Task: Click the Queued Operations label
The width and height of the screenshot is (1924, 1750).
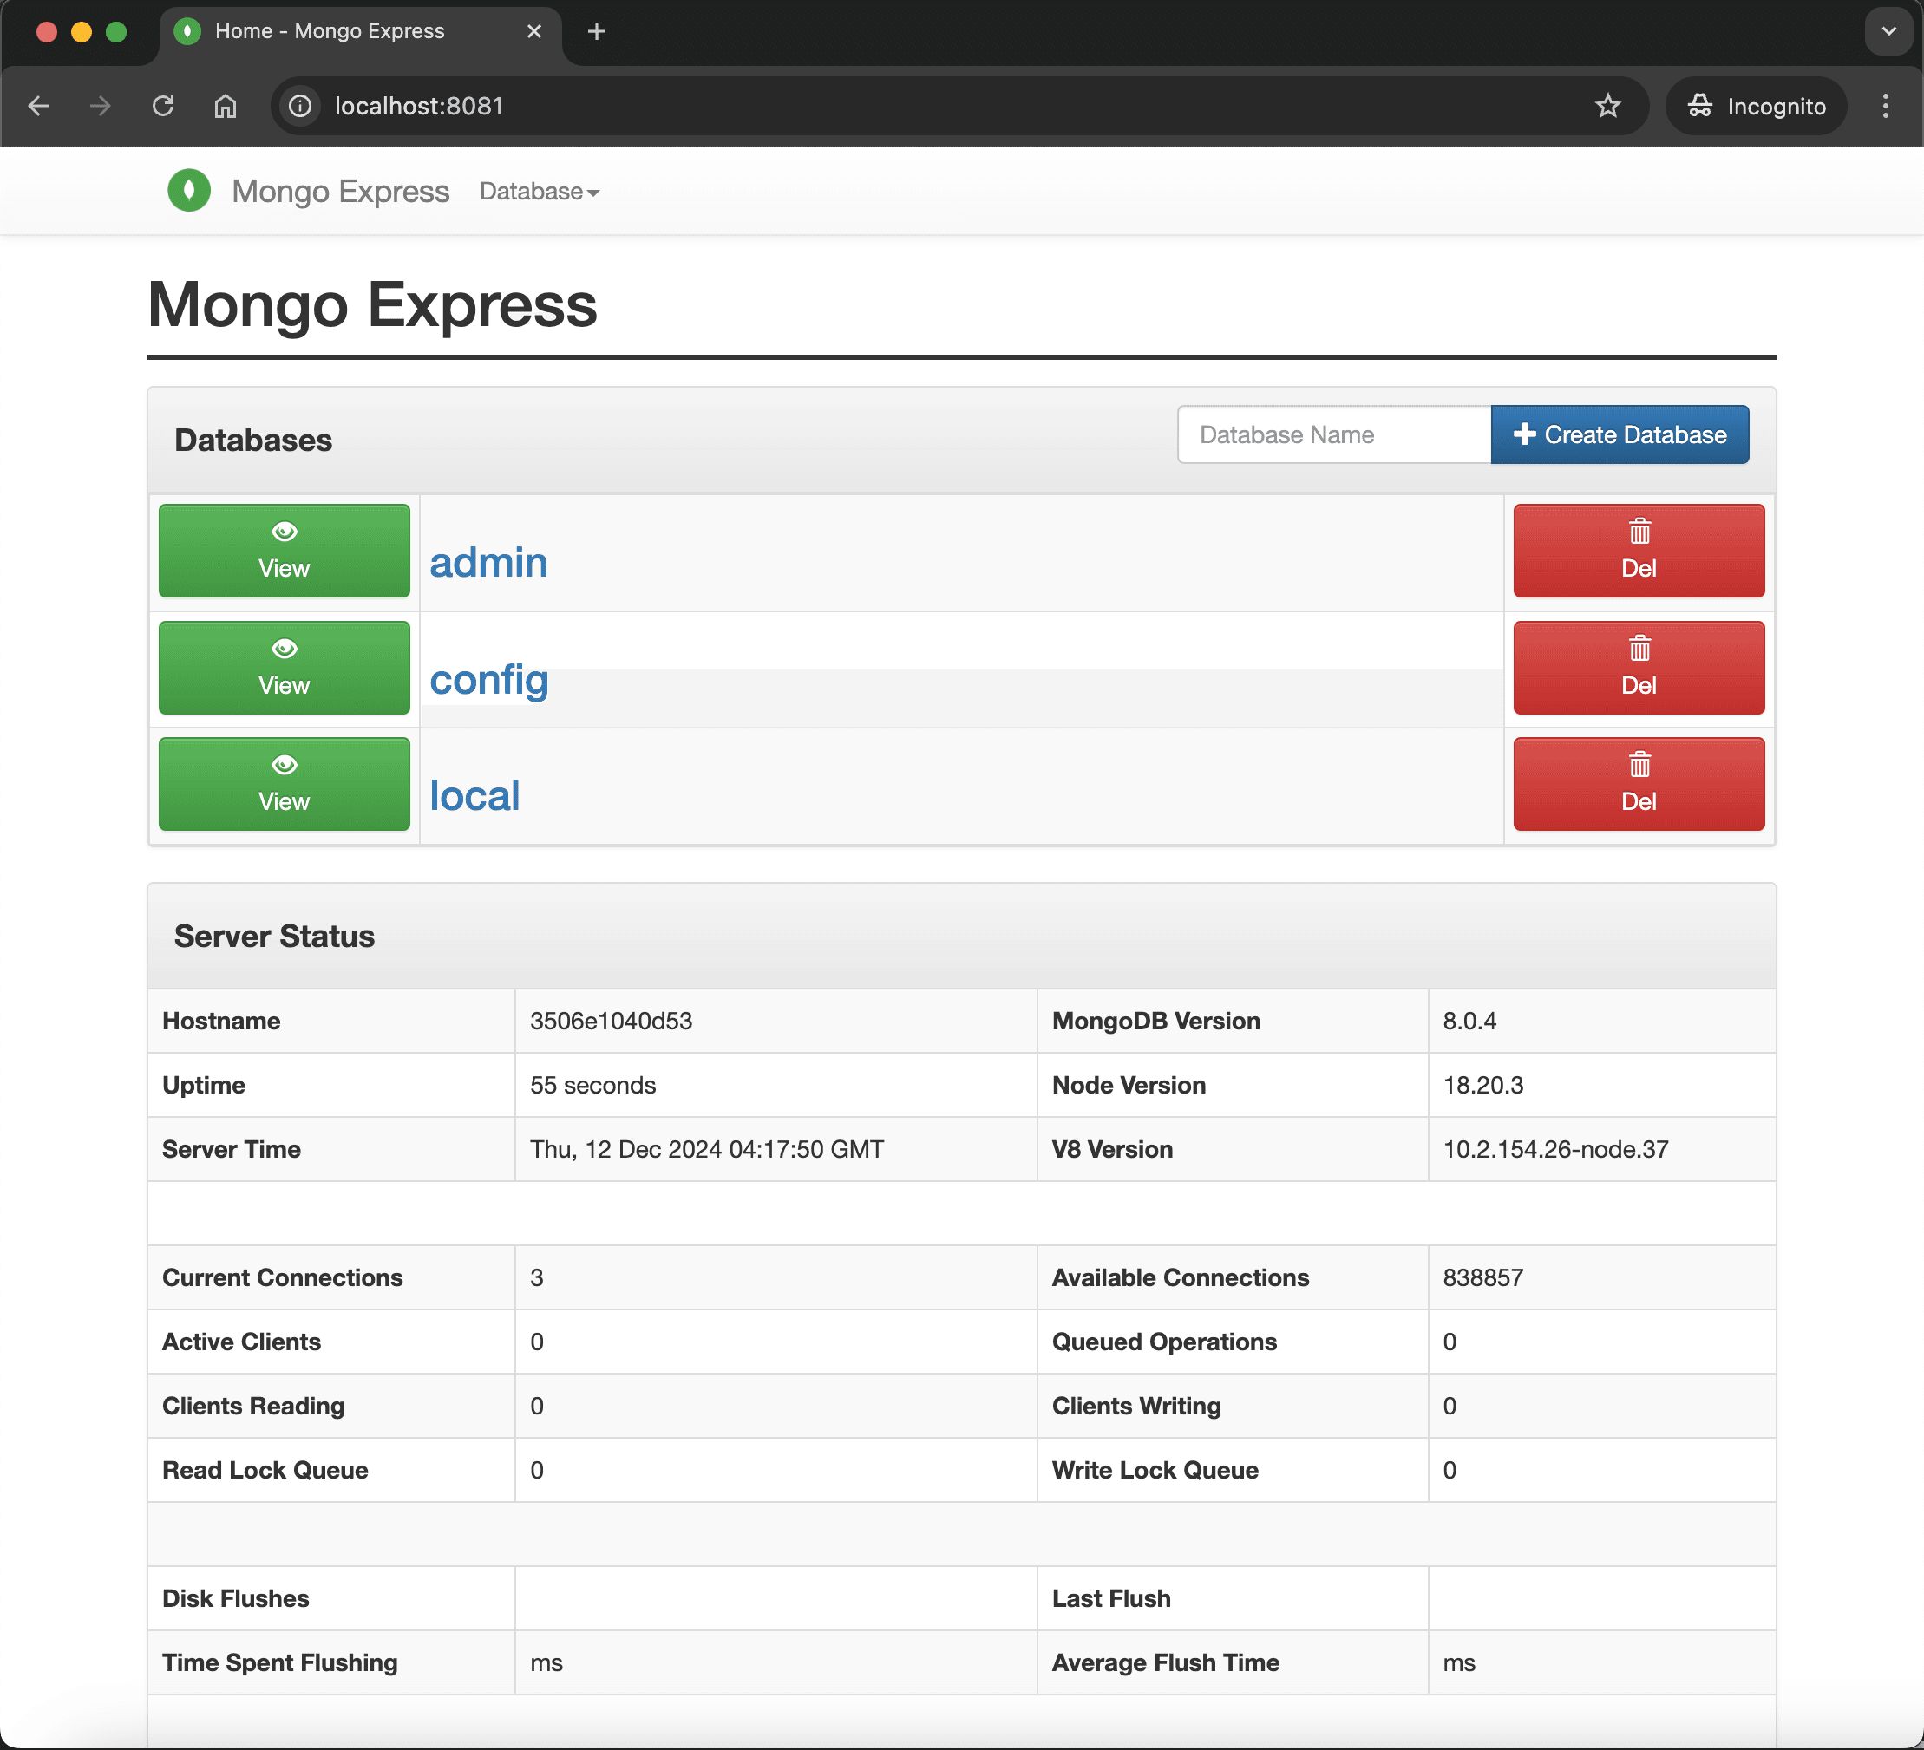Action: coord(1164,1342)
